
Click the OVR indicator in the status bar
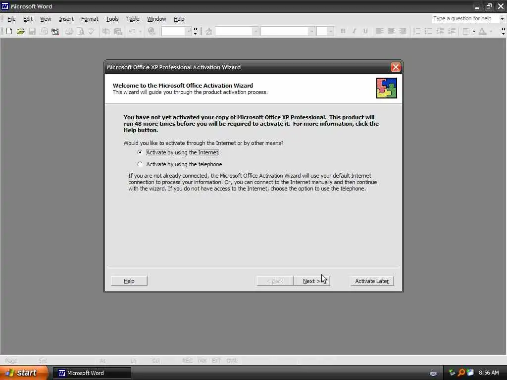[x=232, y=361]
